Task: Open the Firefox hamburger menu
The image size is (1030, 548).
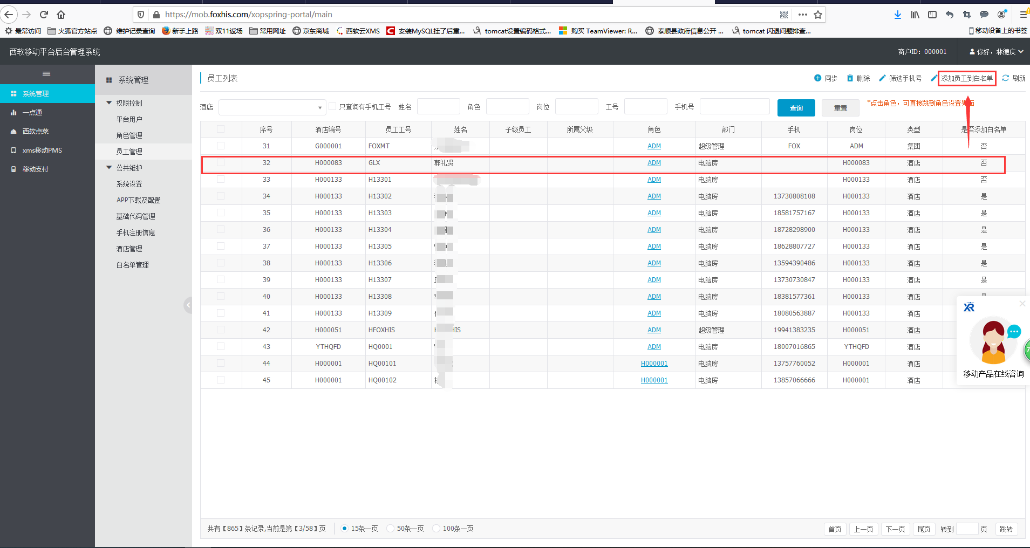Action: (1023, 15)
